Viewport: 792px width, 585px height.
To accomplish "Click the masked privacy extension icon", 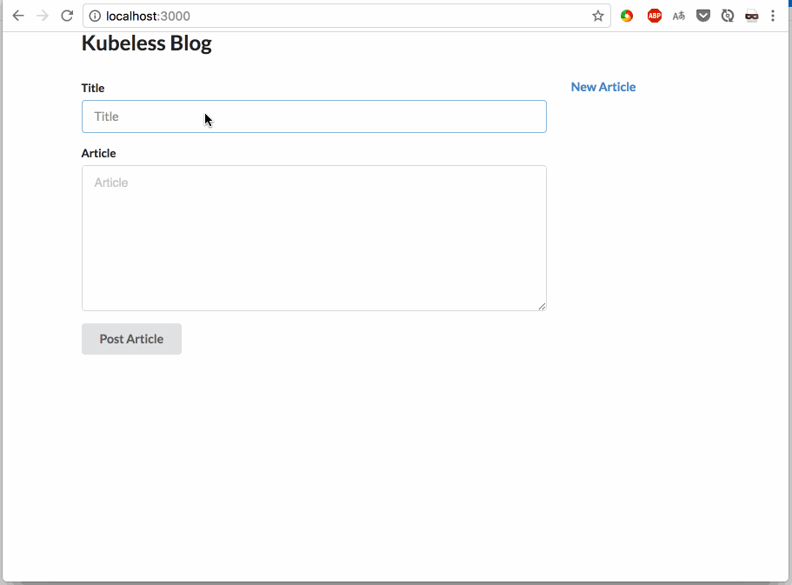I will click(751, 16).
